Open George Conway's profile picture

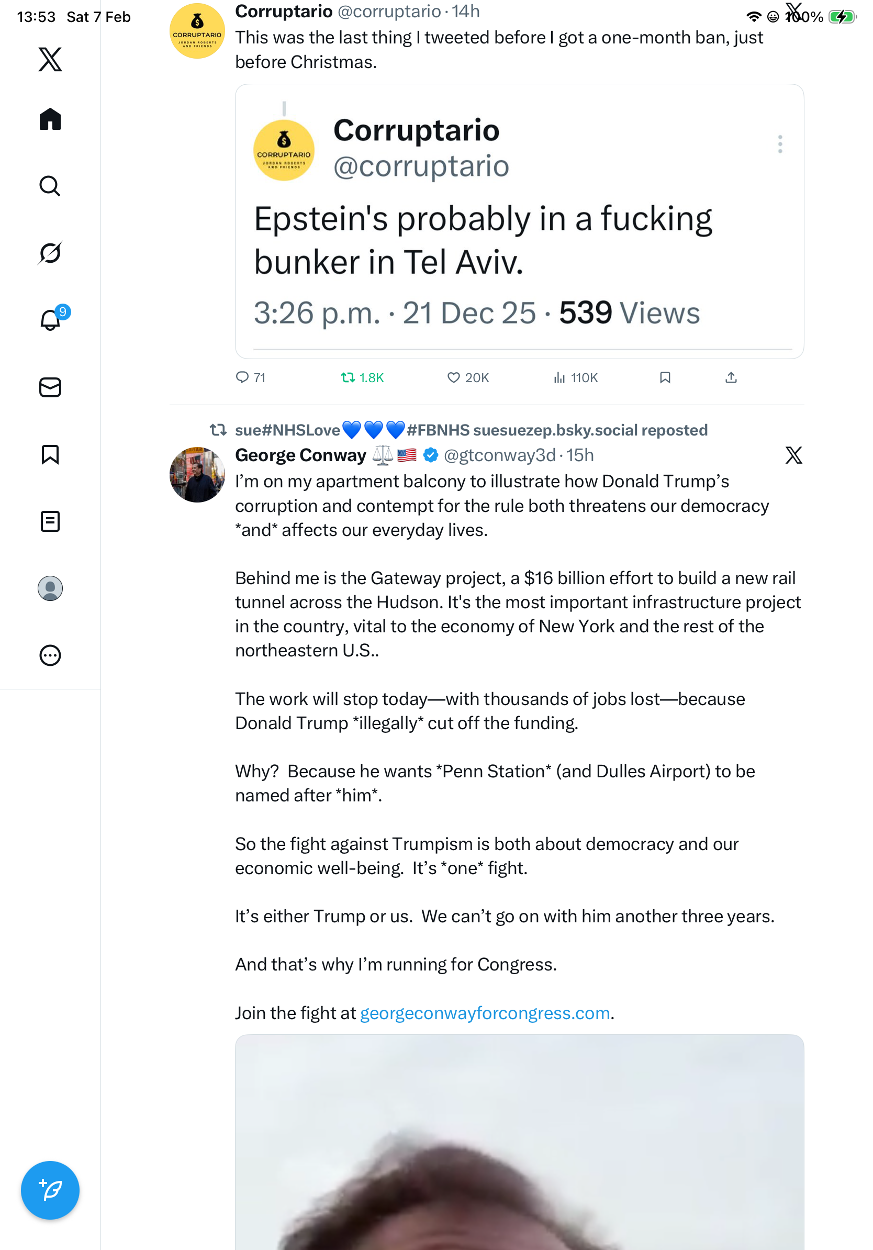(197, 475)
